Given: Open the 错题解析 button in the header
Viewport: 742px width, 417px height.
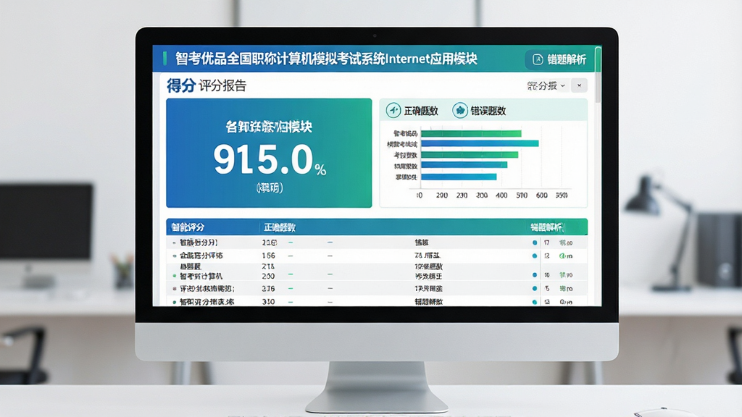Looking at the screenshot, I should point(559,59).
